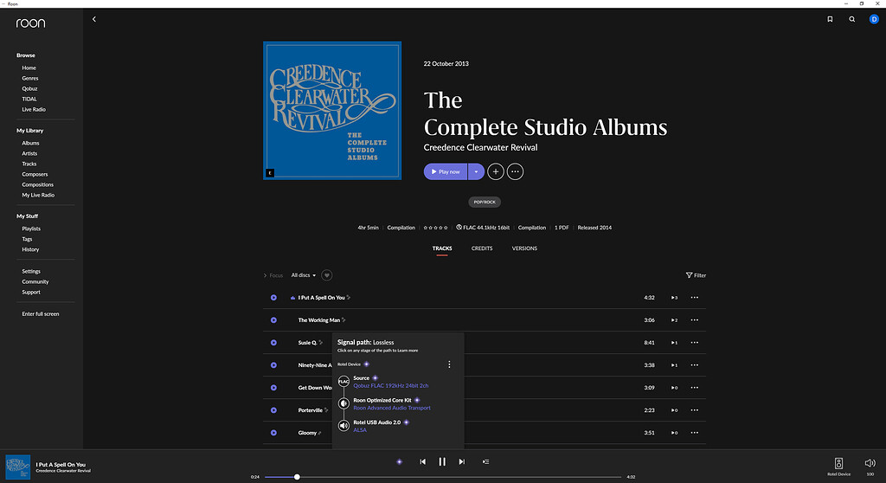Open three-dot menu in Signal path popup
The height and width of the screenshot is (483, 886).
449,364
